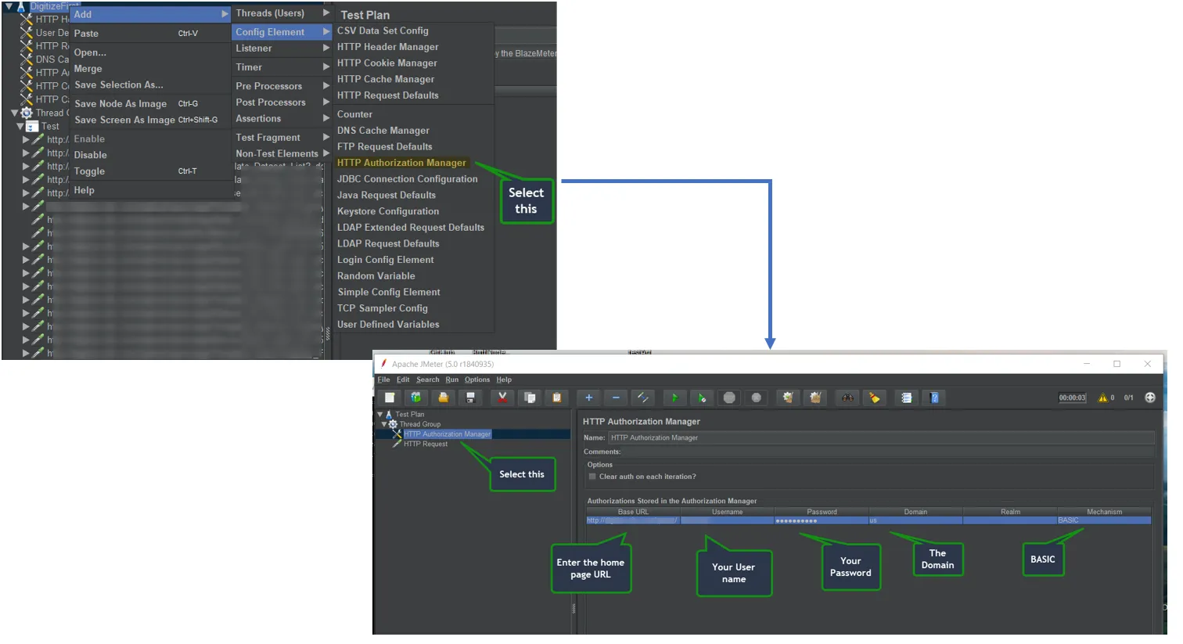Click the Shutdown test icon

[756, 398]
